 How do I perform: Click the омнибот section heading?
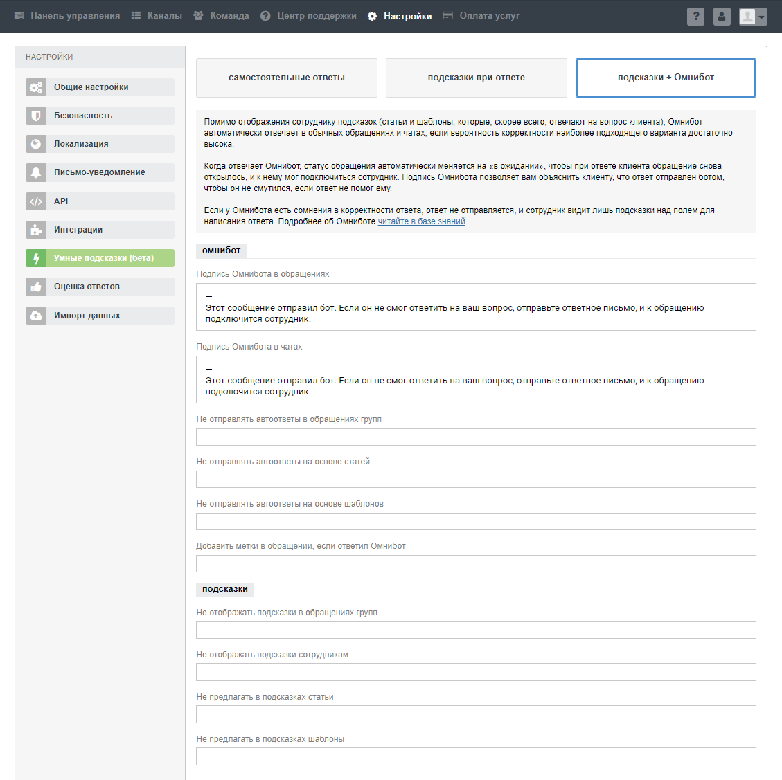[222, 251]
